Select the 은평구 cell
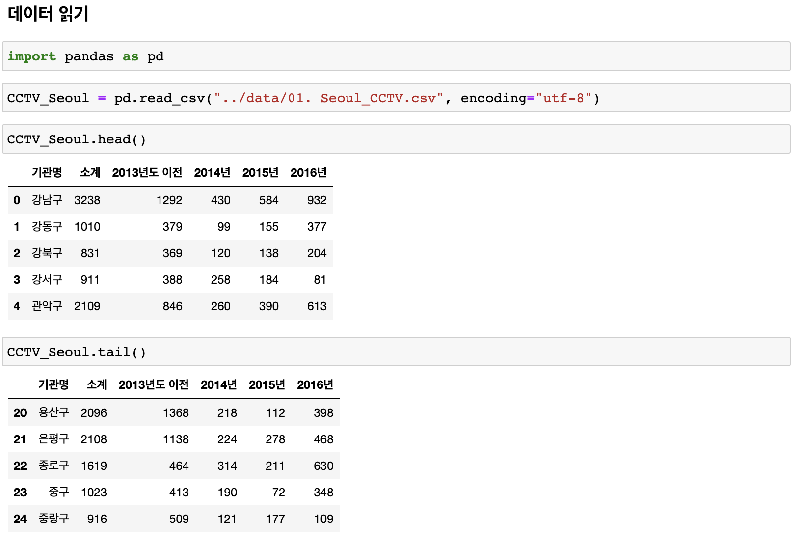Viewport: 800px width, 548px height. [53, 439]
